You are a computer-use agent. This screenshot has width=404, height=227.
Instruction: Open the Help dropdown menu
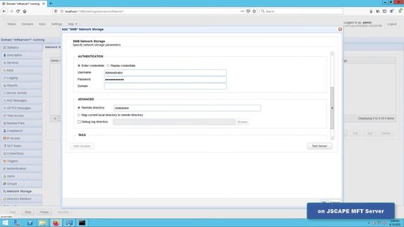pyautogui.click(x=73, y=24)
